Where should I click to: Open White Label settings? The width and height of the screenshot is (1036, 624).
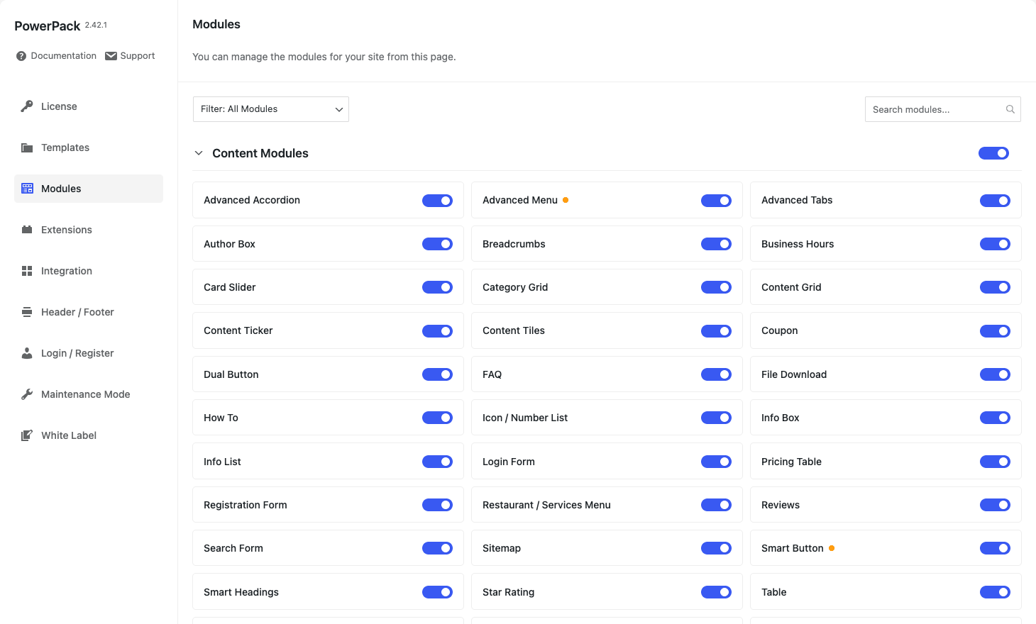pyautogui.click(x=89, y=435)
